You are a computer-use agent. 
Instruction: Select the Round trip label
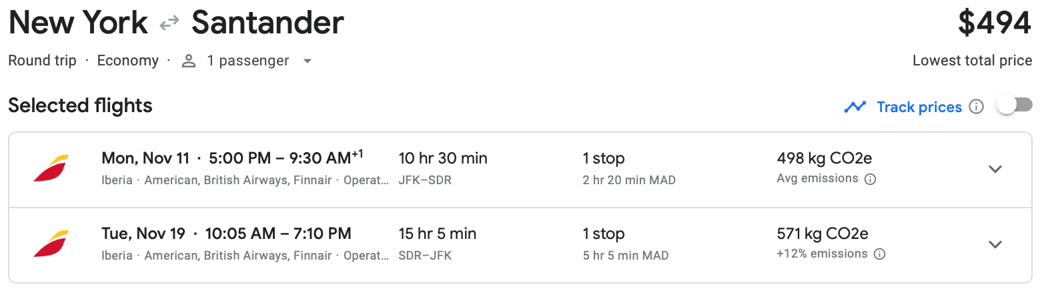point(42,61)
